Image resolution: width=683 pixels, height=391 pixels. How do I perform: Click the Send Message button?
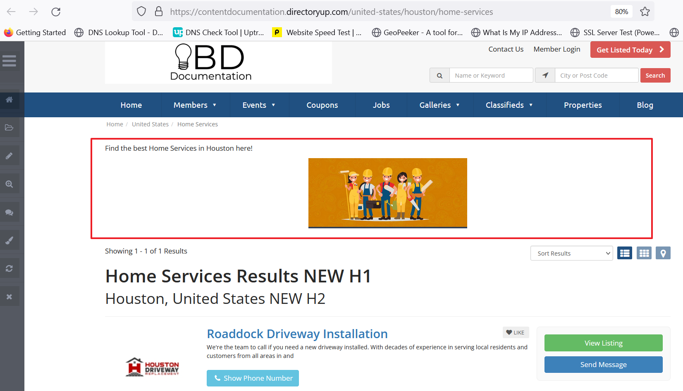pos(603,365)
